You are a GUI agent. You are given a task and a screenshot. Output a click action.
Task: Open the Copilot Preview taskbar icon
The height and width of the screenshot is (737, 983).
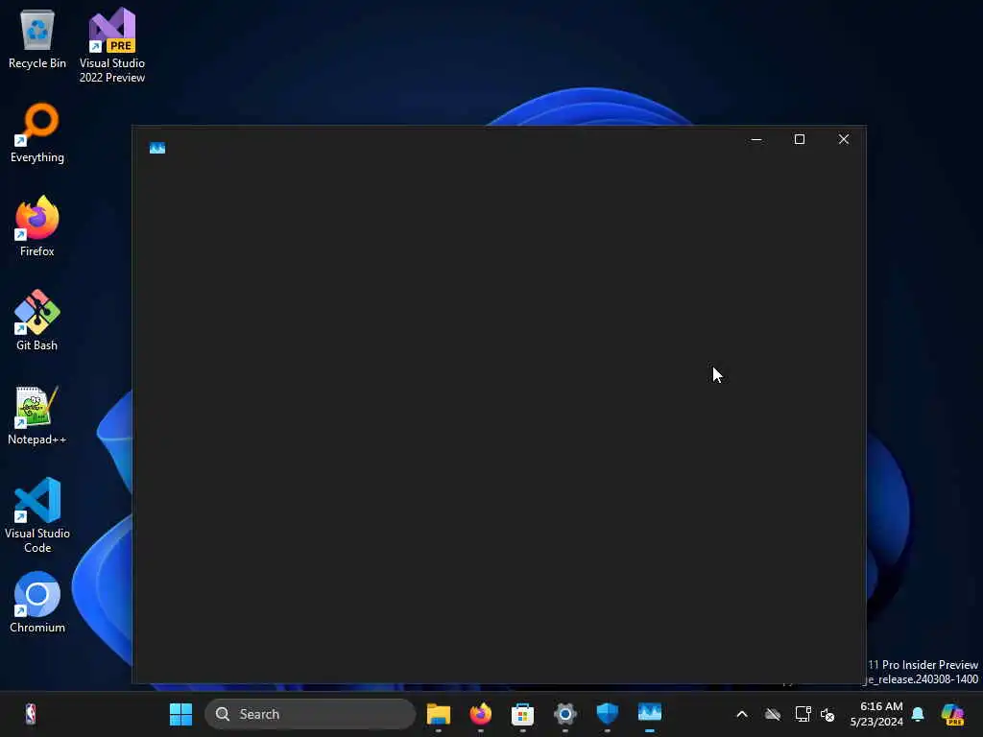coord(953,714)
